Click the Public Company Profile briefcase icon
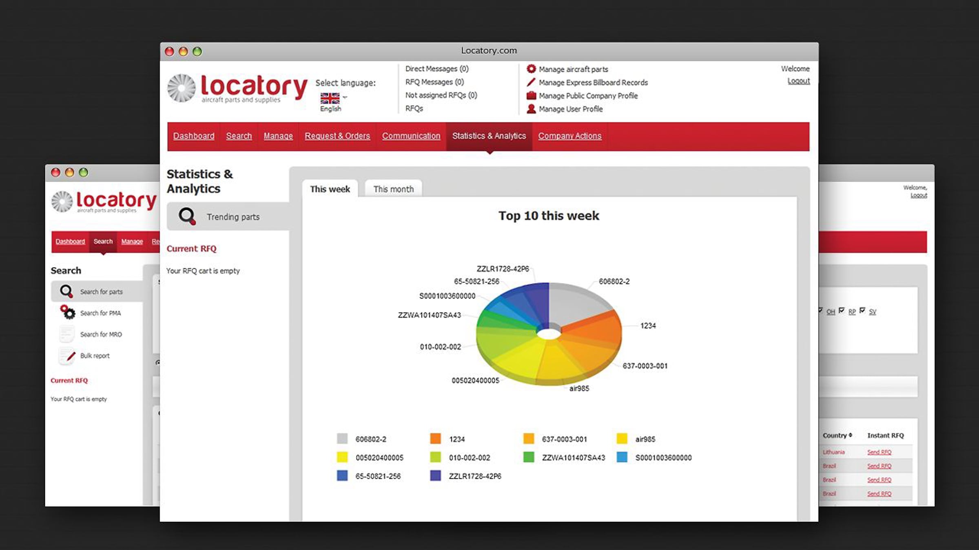 (x=531, y=96)
